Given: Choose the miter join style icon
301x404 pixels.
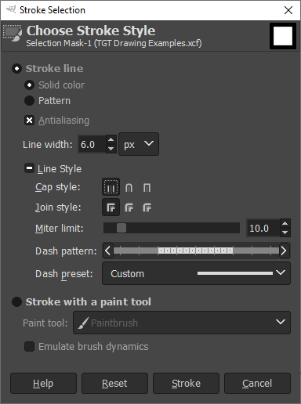Looking at the screenshot, I should coord(111,207).
